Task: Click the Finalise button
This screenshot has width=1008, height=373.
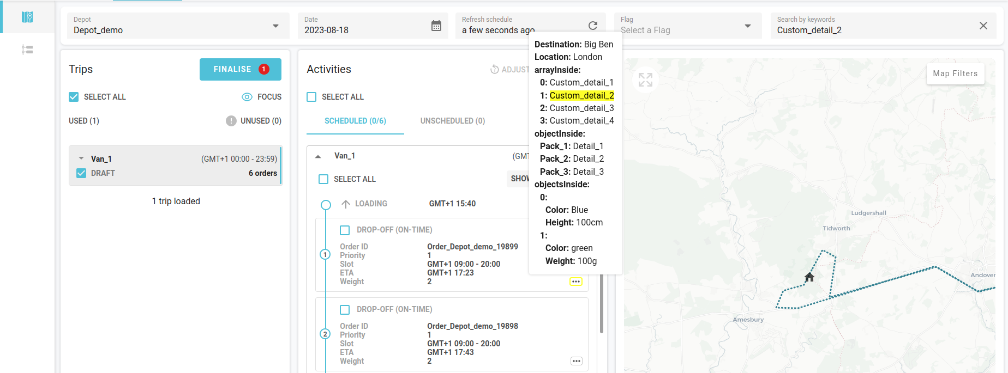Action: (240, 69)
